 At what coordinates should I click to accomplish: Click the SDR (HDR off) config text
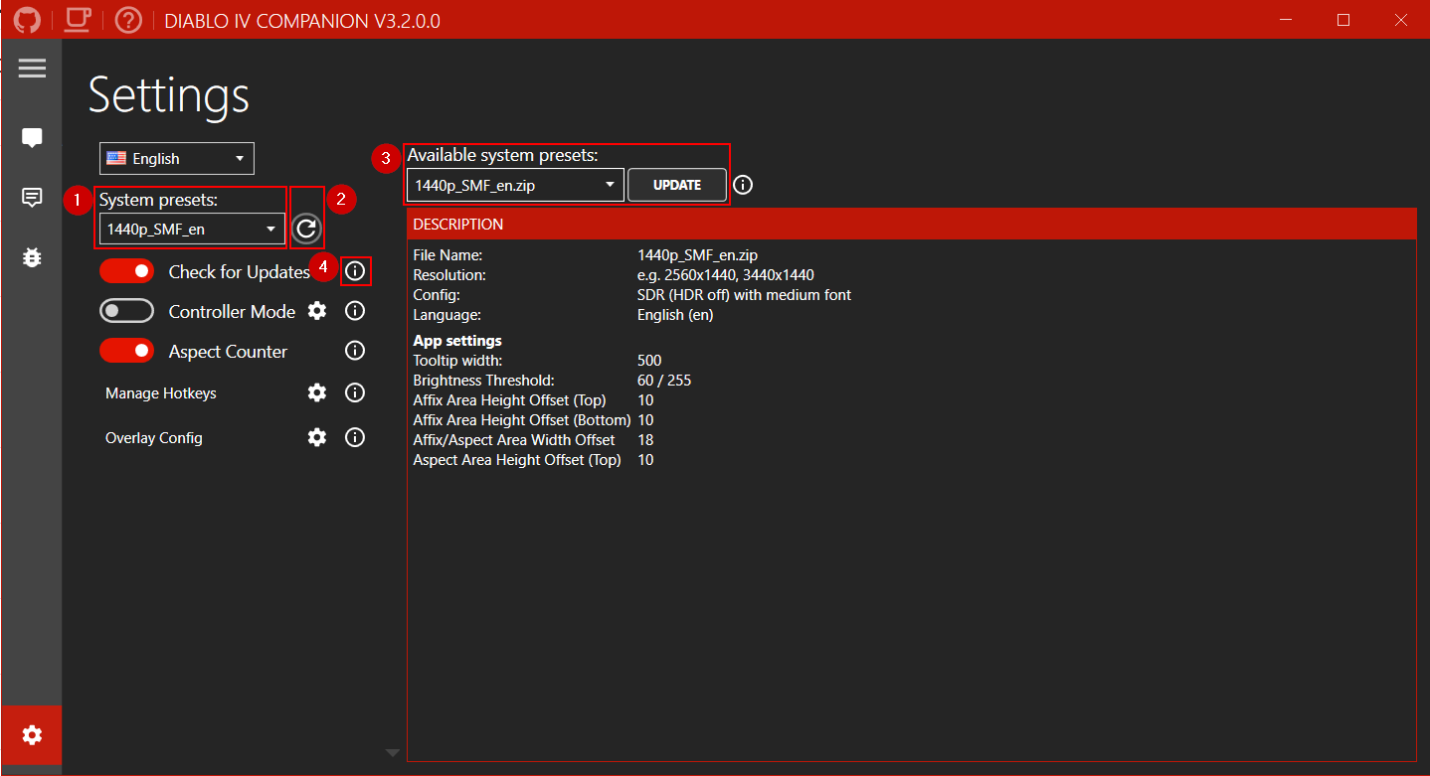[744, 295]
